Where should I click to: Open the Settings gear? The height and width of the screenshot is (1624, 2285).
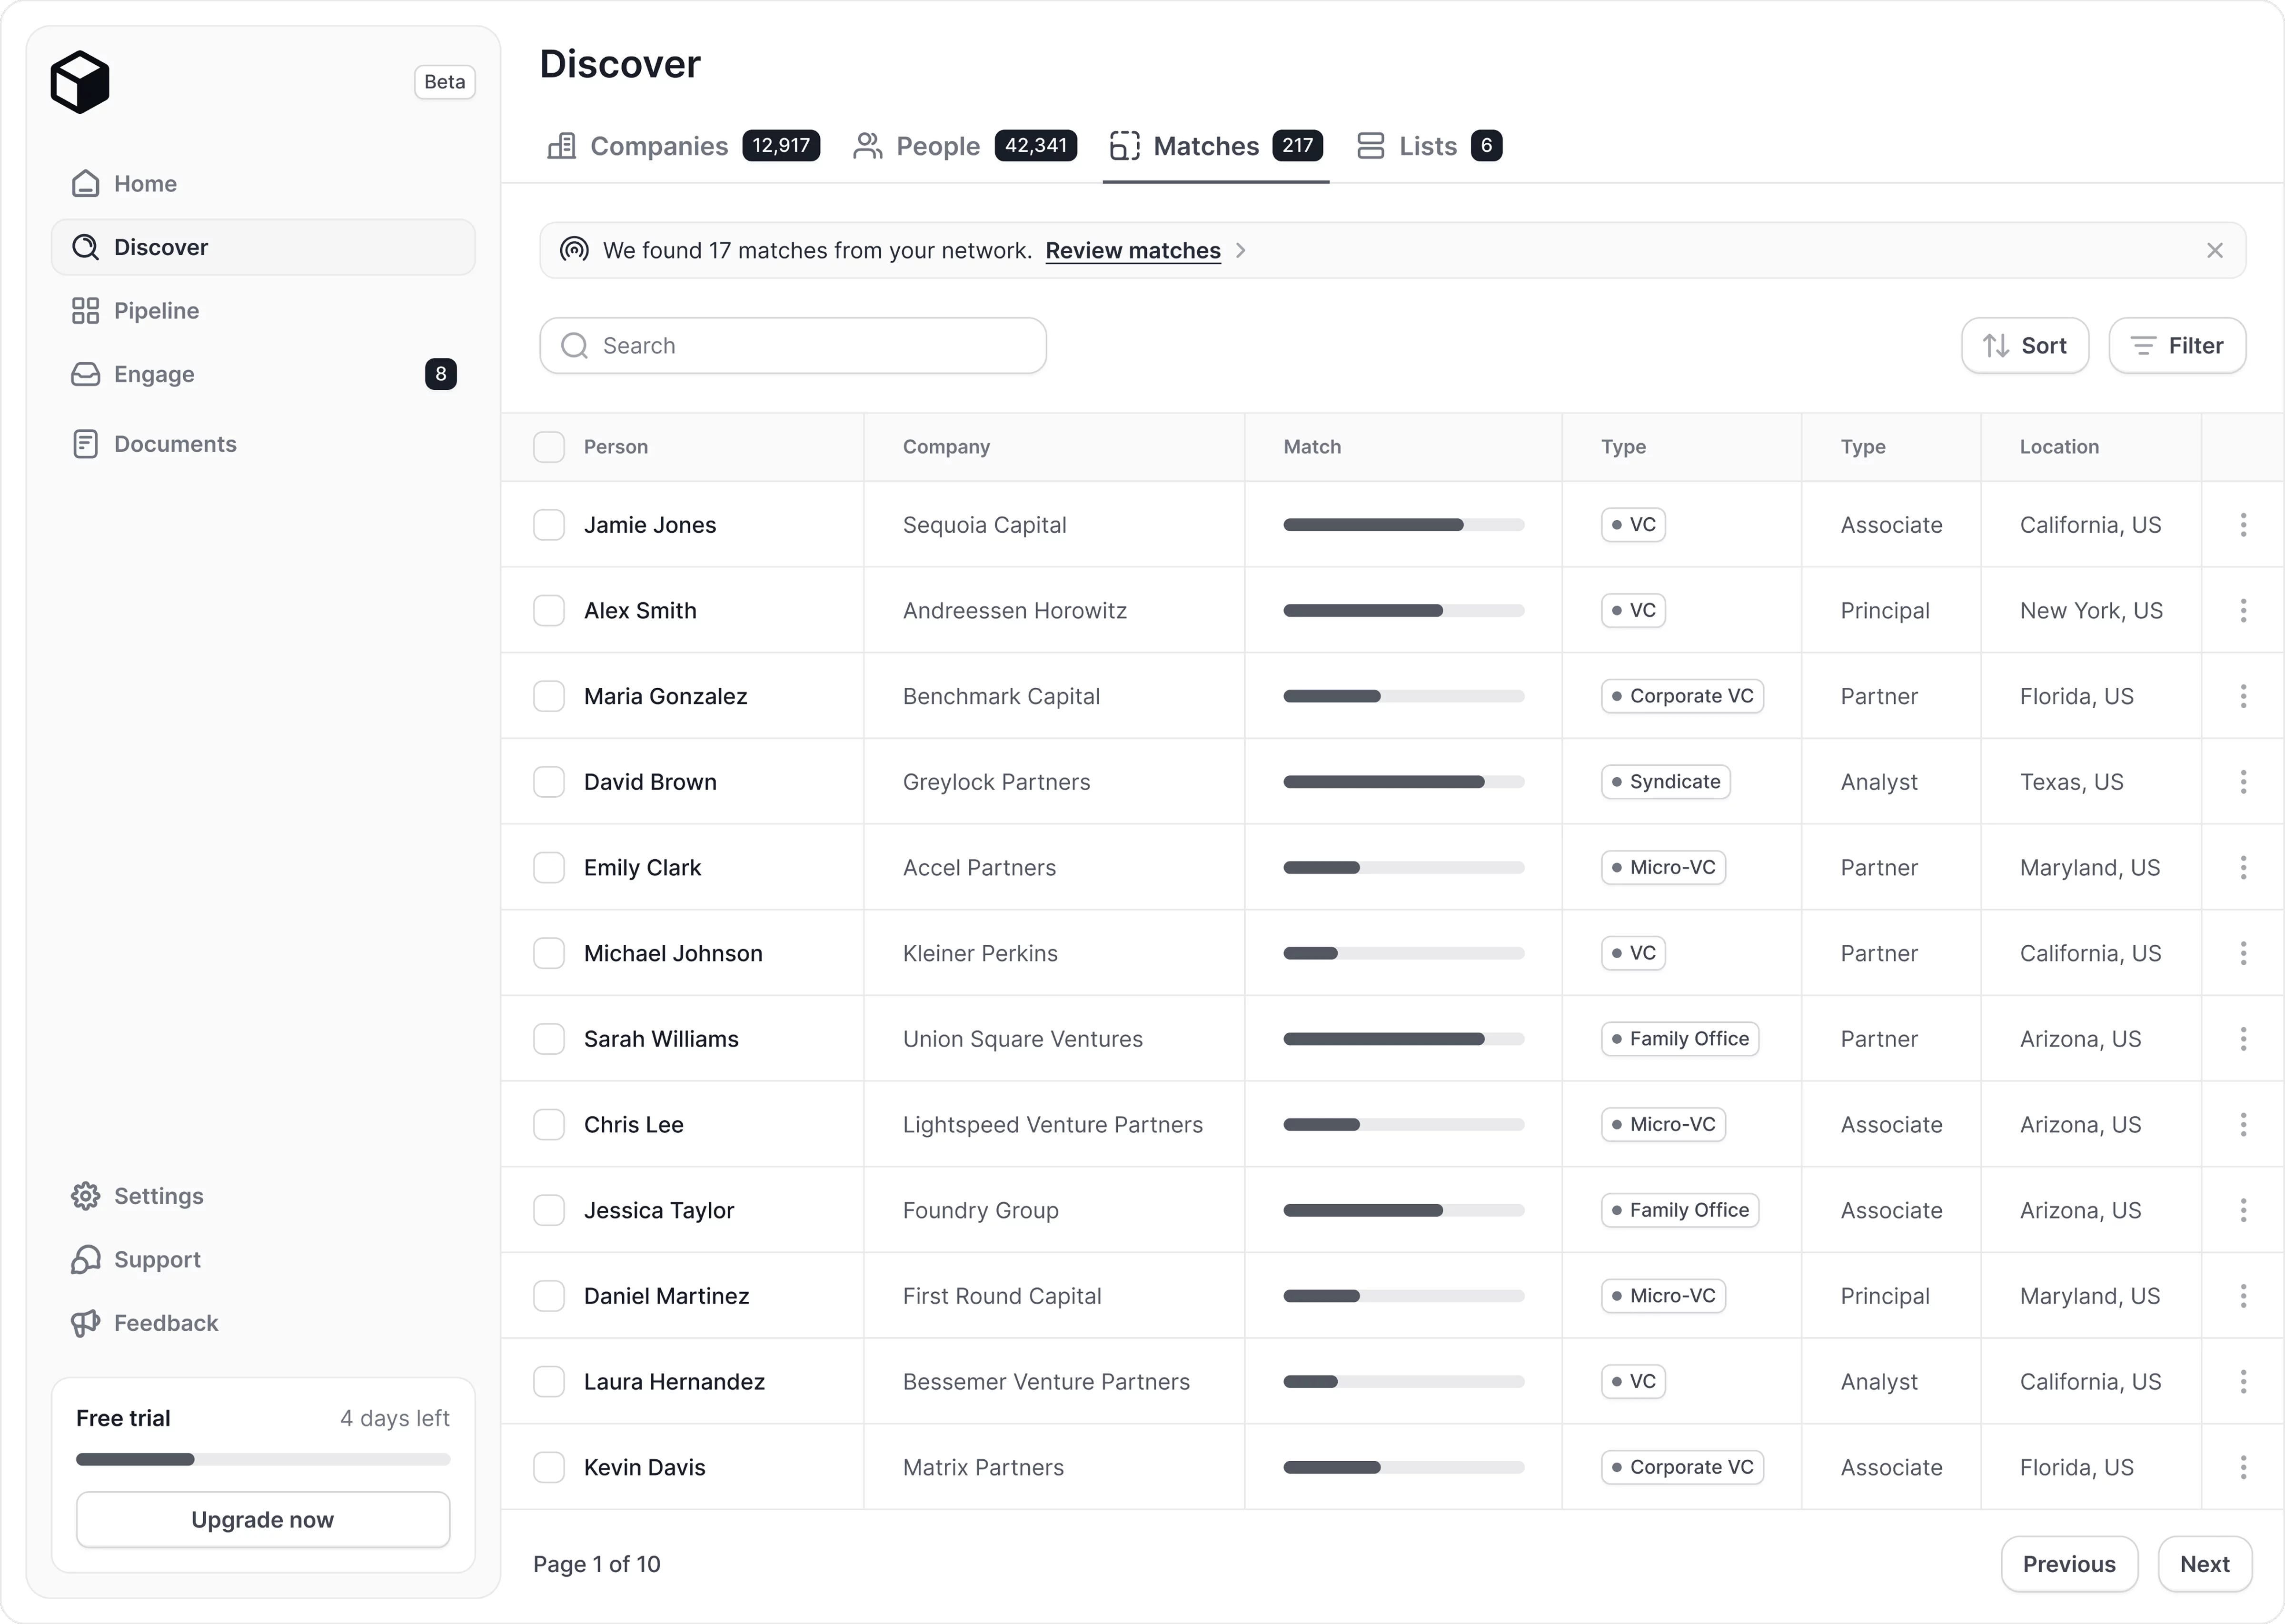pos(86,1196)
